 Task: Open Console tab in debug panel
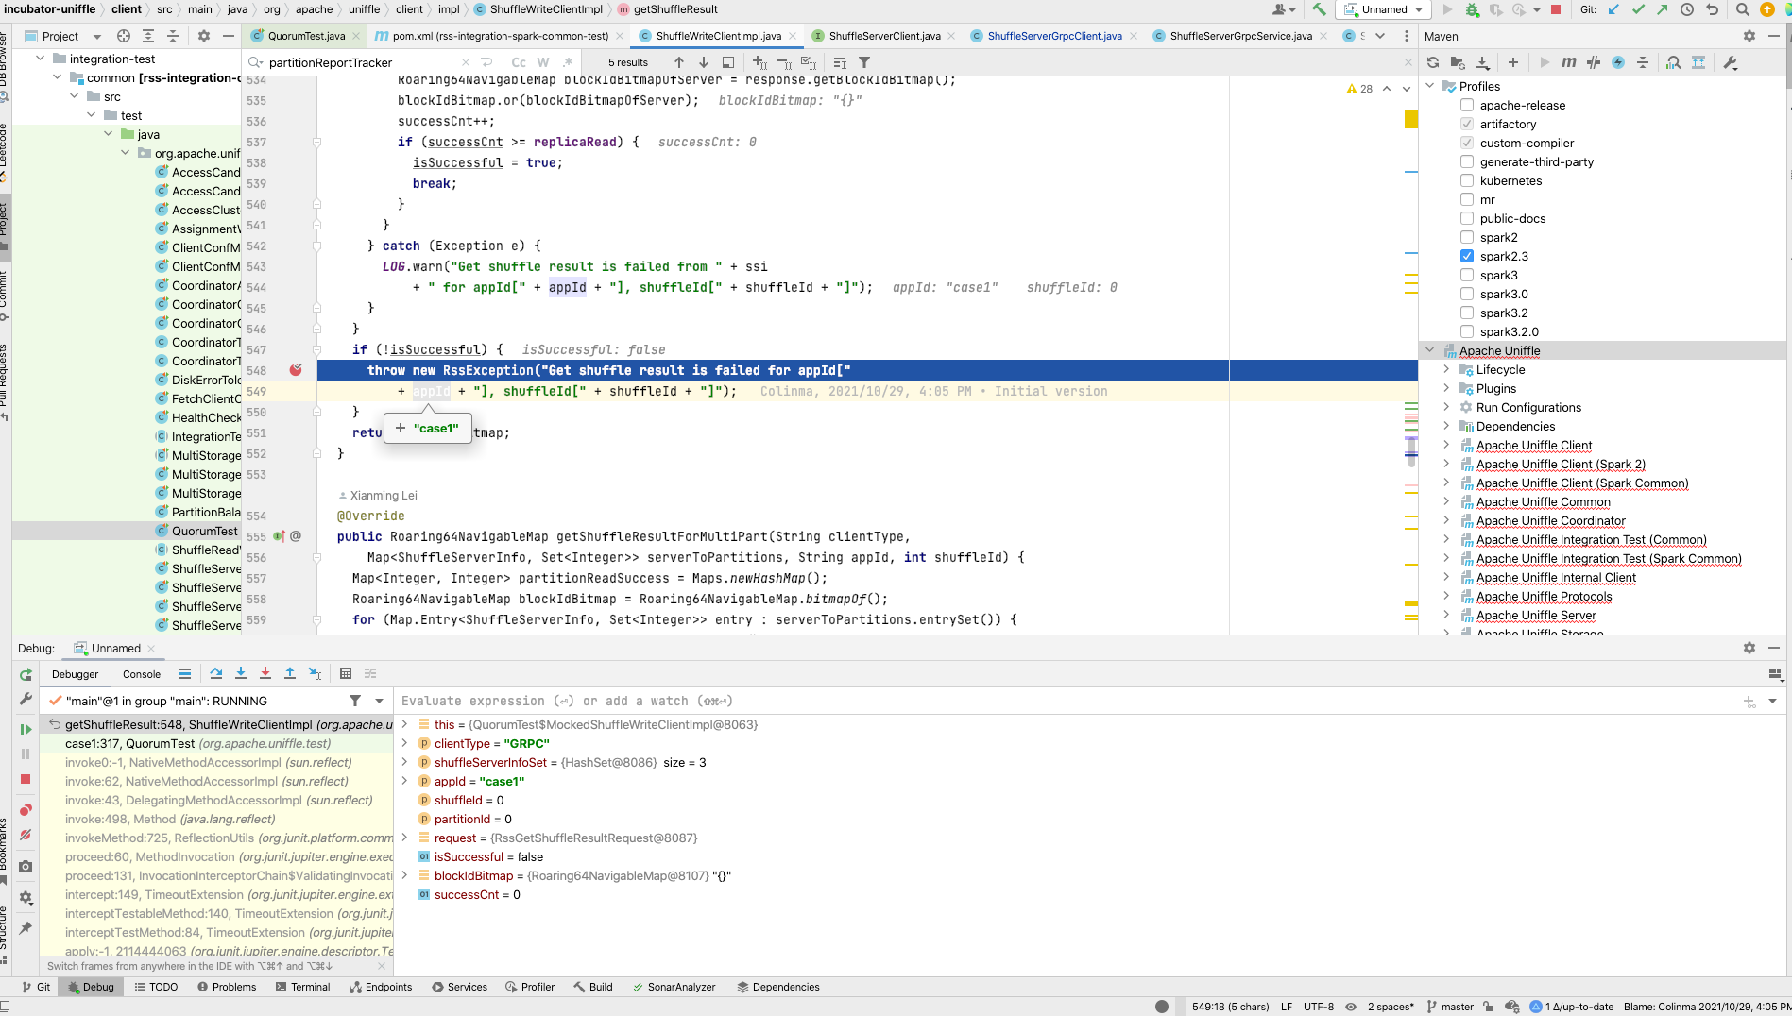coord(142,674)
